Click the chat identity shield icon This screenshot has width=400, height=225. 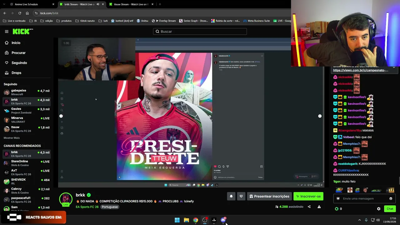[x=338, y=198]
